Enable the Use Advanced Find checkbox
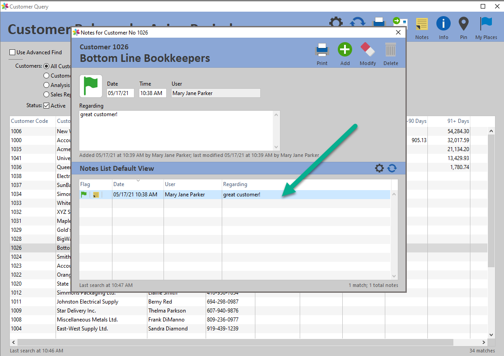 12,52
